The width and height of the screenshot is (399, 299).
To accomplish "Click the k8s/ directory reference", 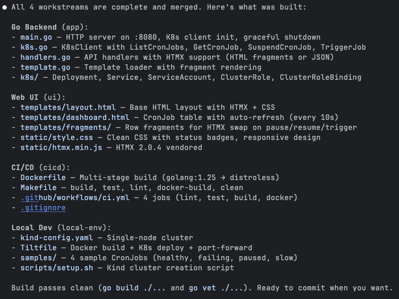I will point(29,77).
